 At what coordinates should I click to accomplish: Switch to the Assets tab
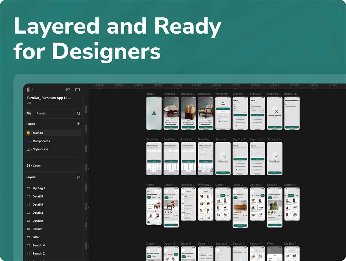41,114
